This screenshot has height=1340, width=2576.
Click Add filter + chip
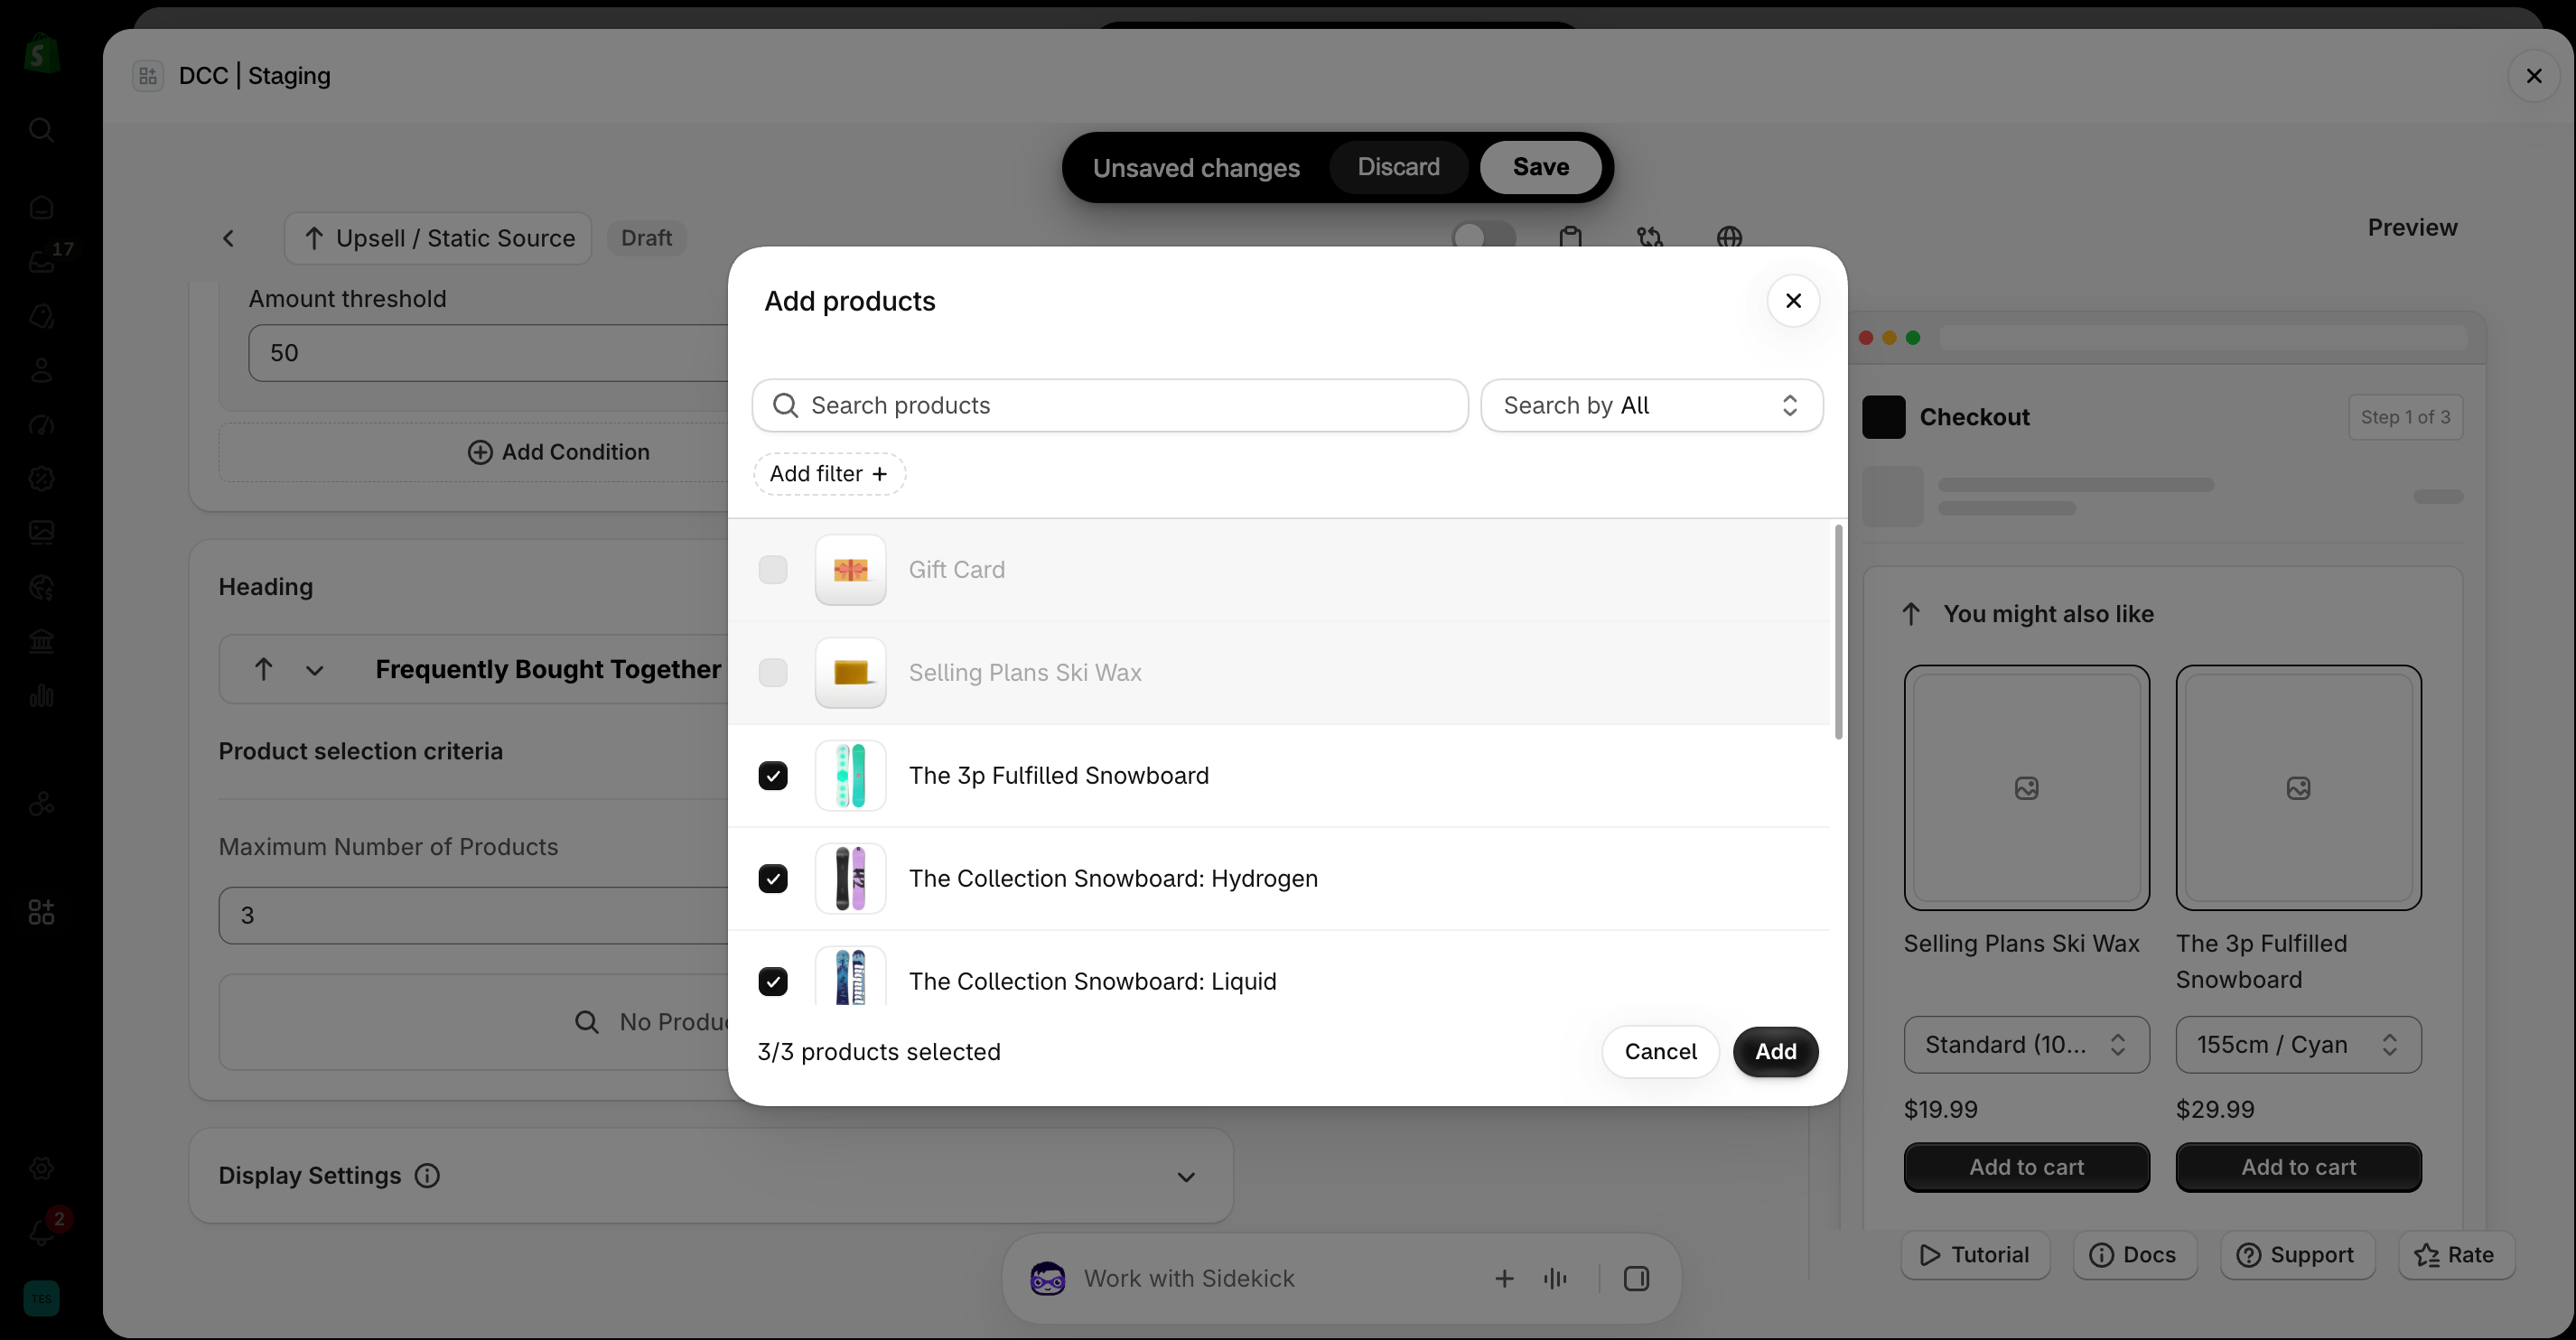(x=829, y=473)
